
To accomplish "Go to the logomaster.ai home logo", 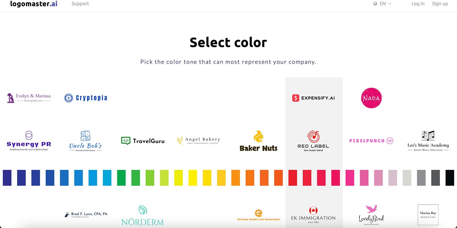I will [x=34, y=4].
